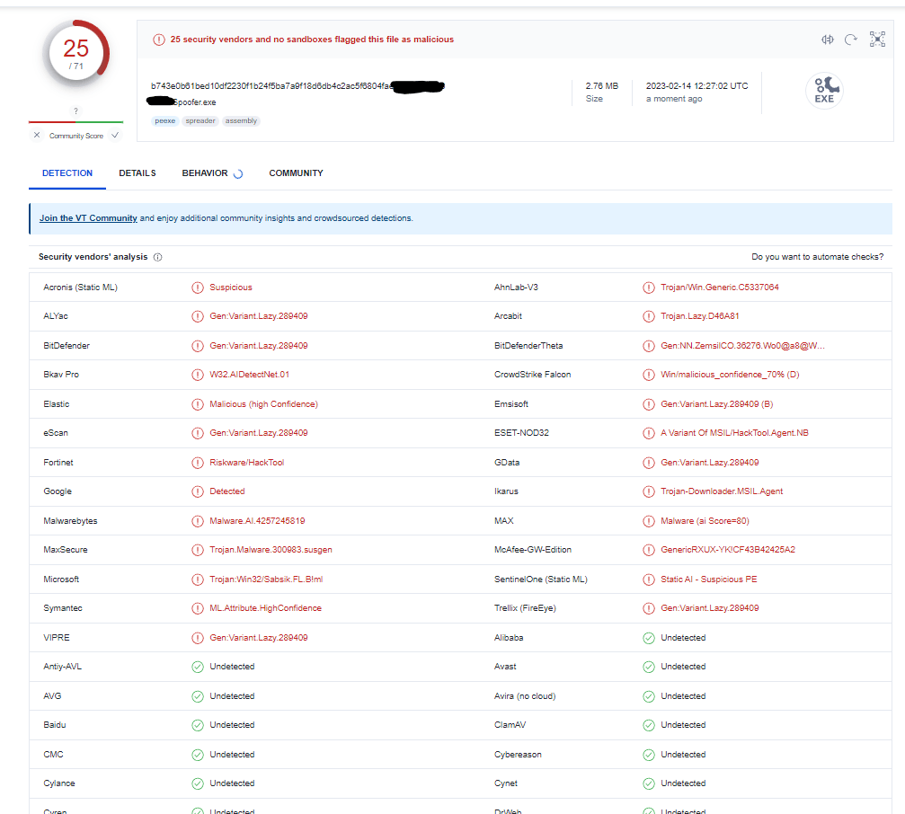Click the Avira (no cloud) vendor name

click(x=525, y=696)
